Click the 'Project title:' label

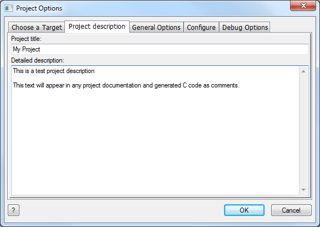tap(26, 39)
